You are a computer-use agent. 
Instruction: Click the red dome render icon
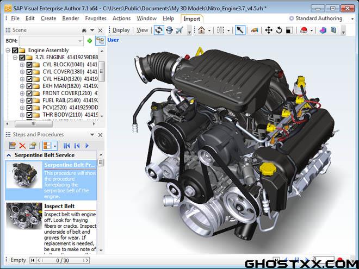click(304, 30)
